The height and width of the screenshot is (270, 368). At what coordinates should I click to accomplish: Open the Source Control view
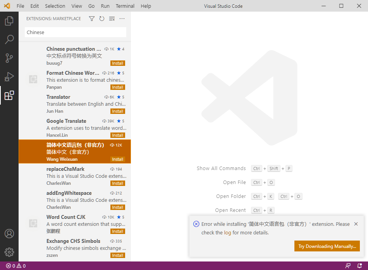click(9, 58)
